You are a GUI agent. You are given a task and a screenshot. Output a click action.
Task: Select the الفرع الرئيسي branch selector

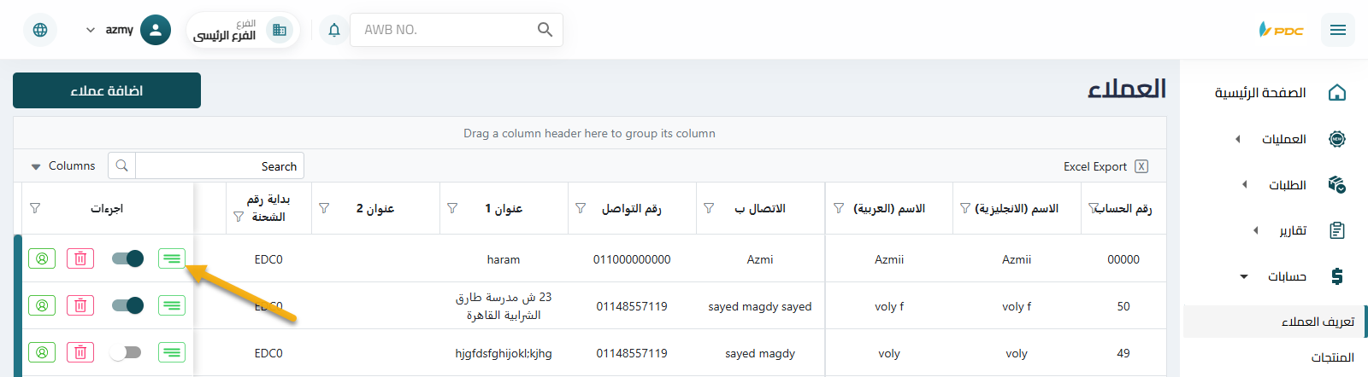click(242, 30)
